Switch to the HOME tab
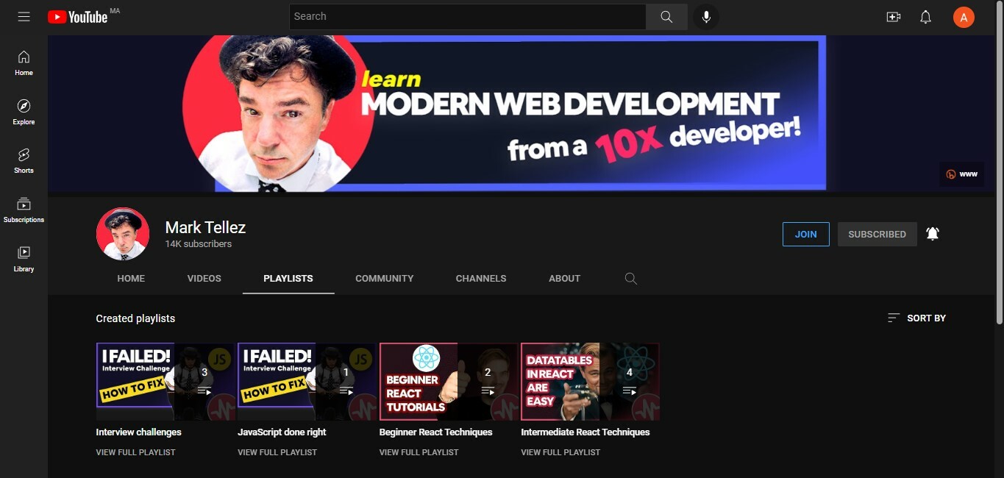 [131, 278]
